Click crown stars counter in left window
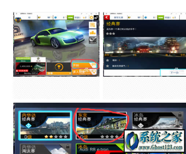 [x=85, y=18]
